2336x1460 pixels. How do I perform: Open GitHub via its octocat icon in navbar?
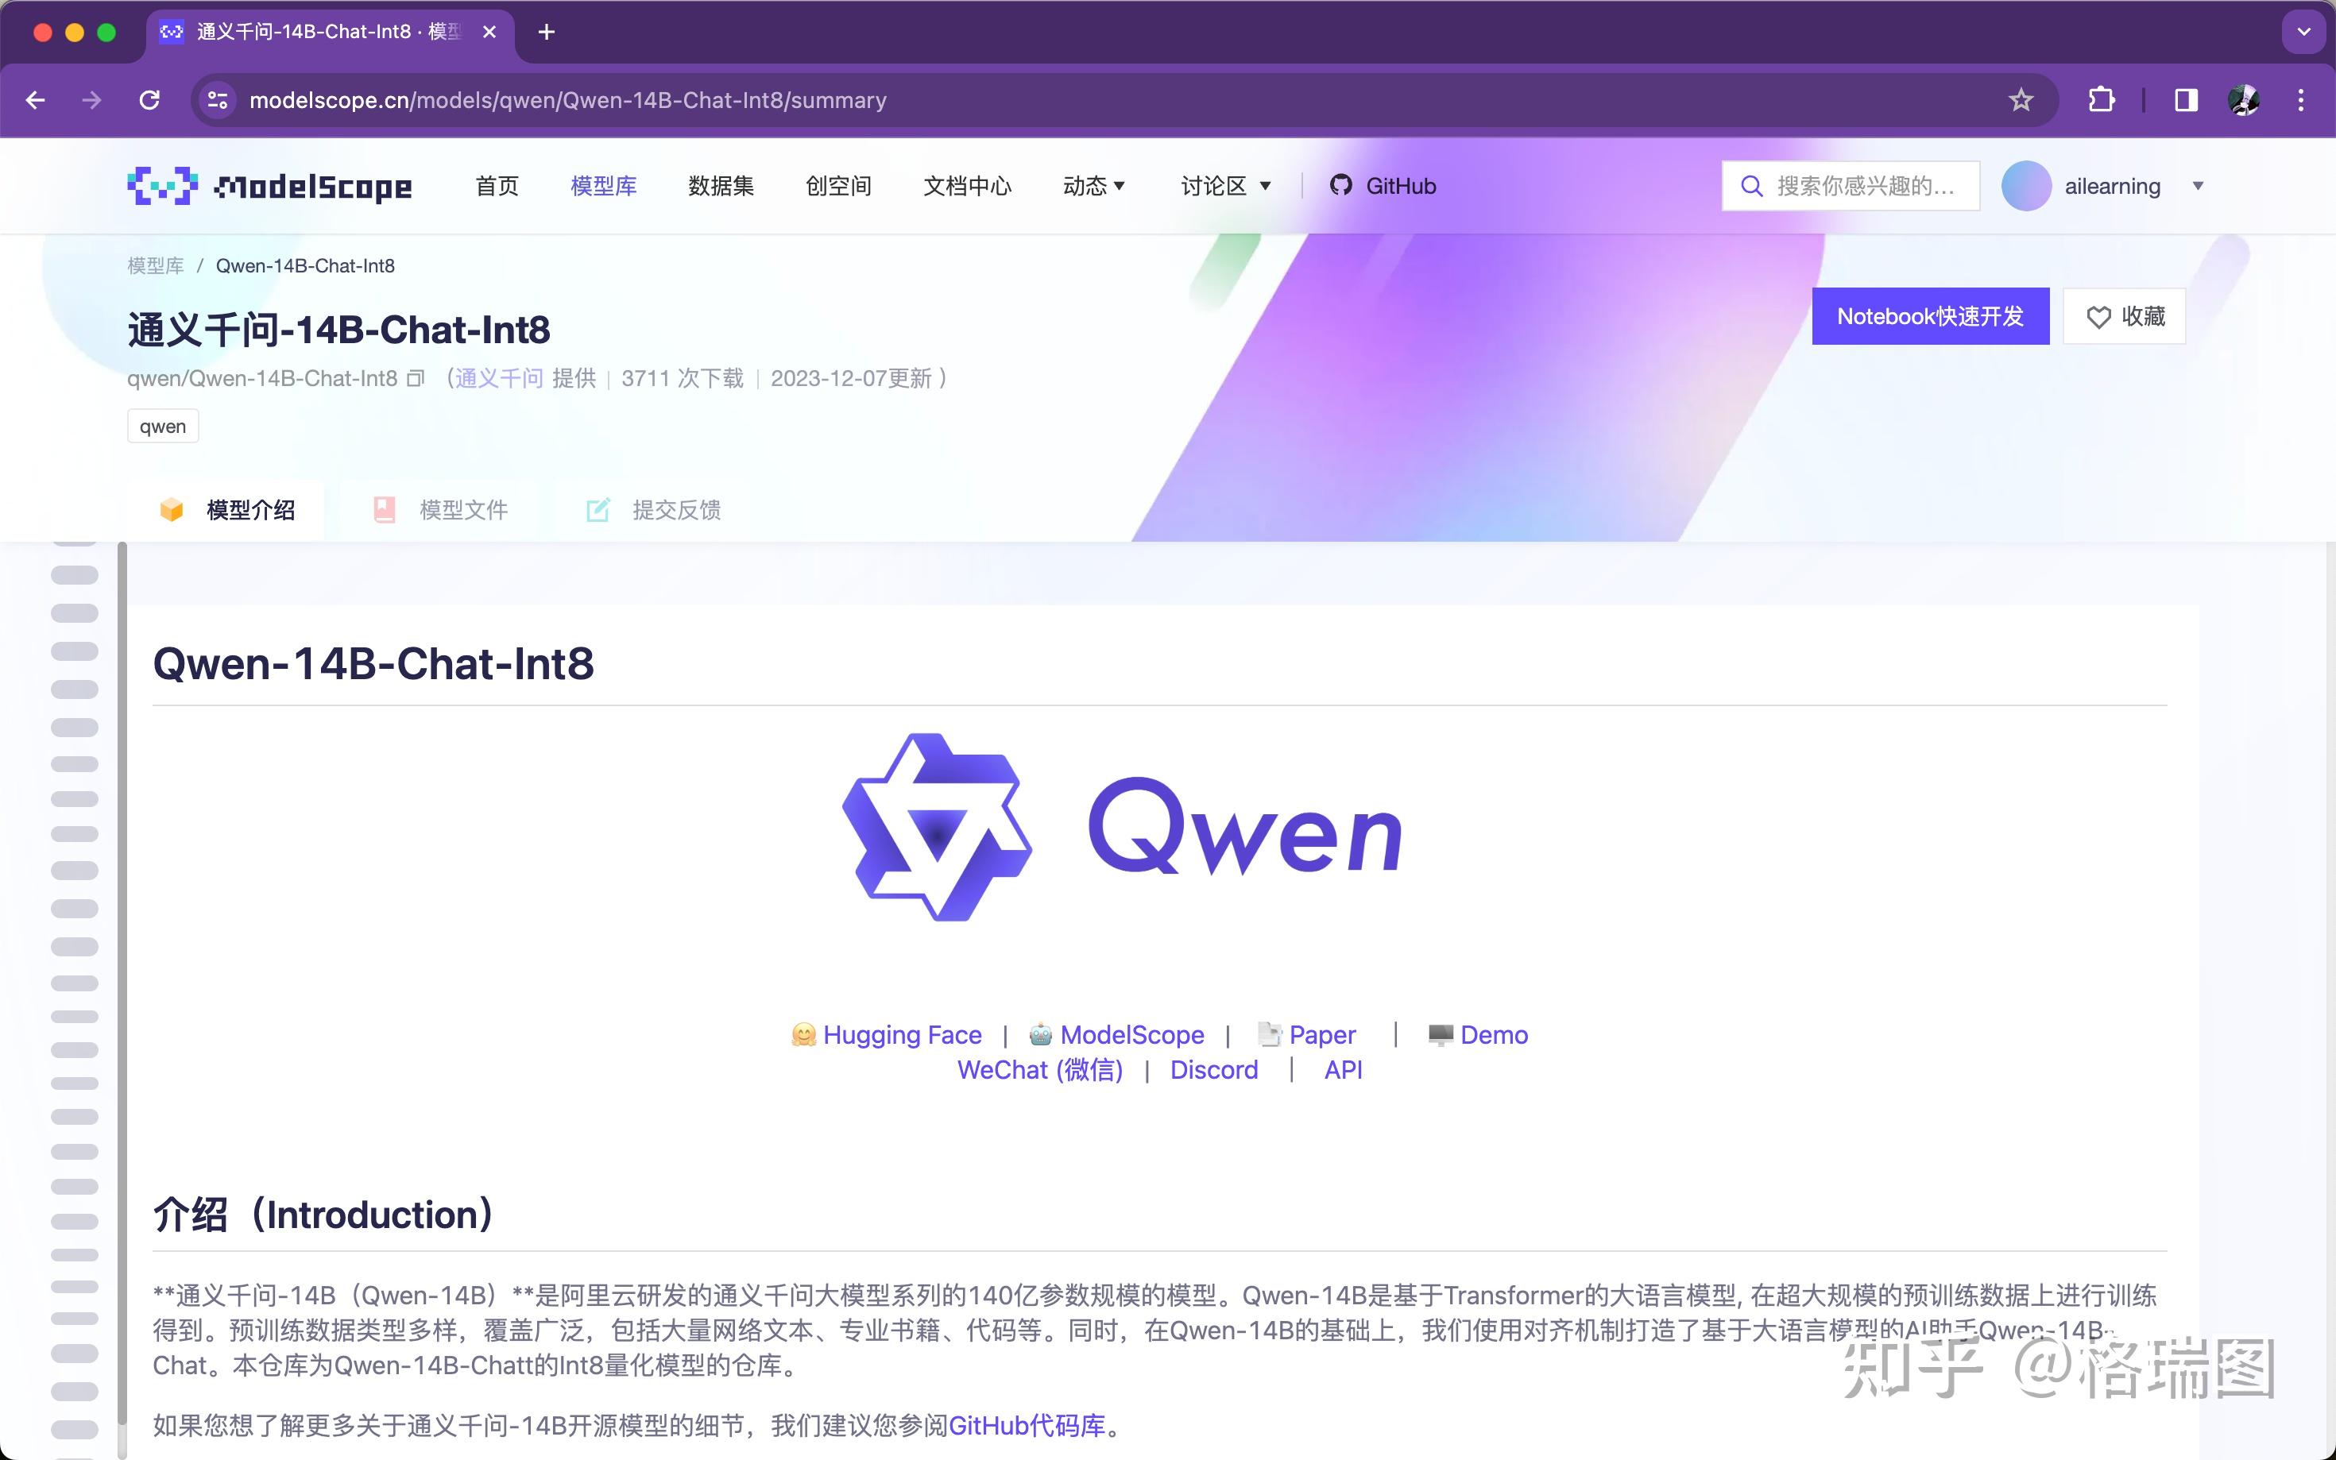click(1342, 185)
